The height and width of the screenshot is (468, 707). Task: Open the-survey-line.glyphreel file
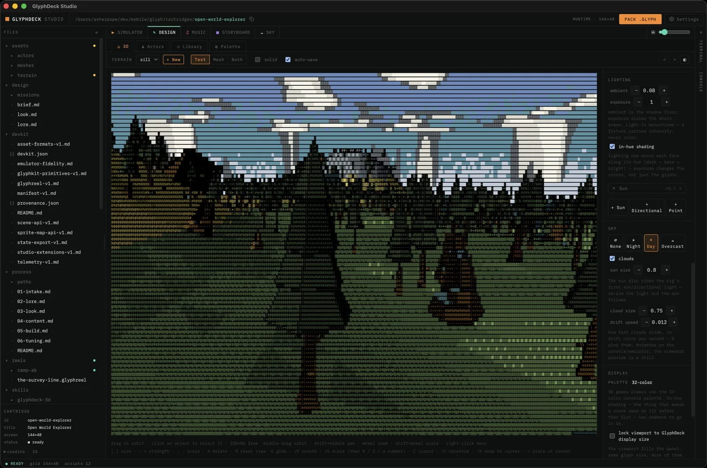[52, 380]
